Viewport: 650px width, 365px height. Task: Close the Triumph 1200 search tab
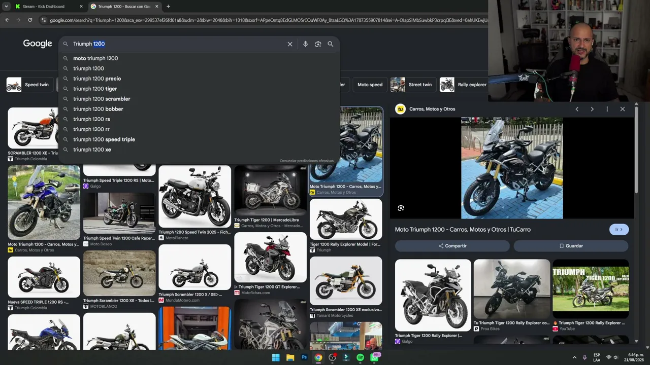coord(156,7)
